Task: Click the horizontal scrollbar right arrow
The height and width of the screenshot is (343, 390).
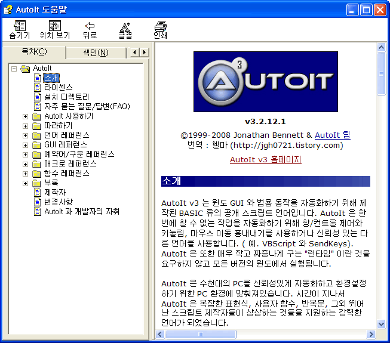Action: pos(371,334)
